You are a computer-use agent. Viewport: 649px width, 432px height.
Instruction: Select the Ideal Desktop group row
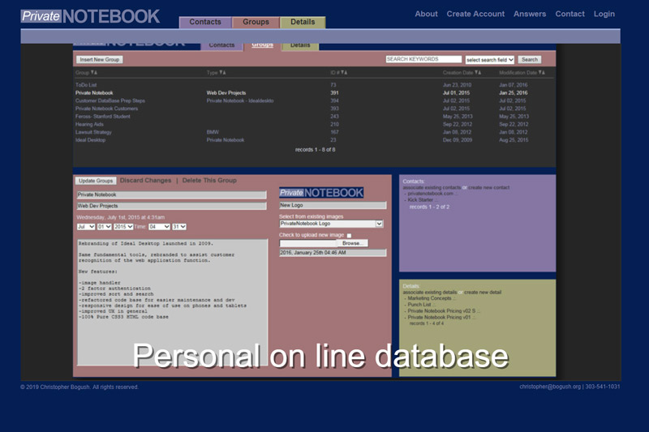coord(314,140)
